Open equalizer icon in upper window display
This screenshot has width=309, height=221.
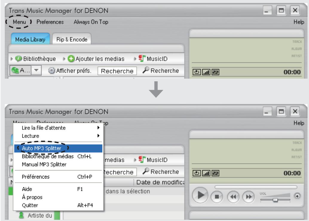tap(215, 72)
